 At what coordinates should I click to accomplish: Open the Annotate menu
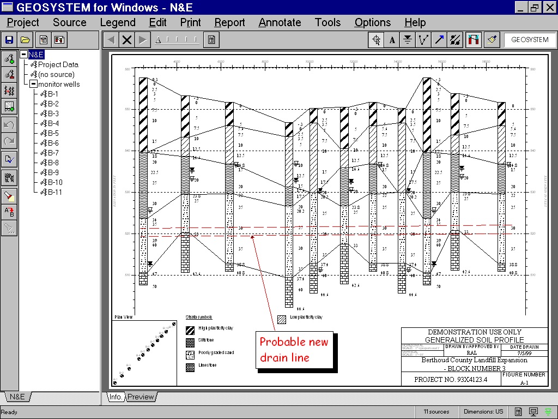(x=280, y=22)
